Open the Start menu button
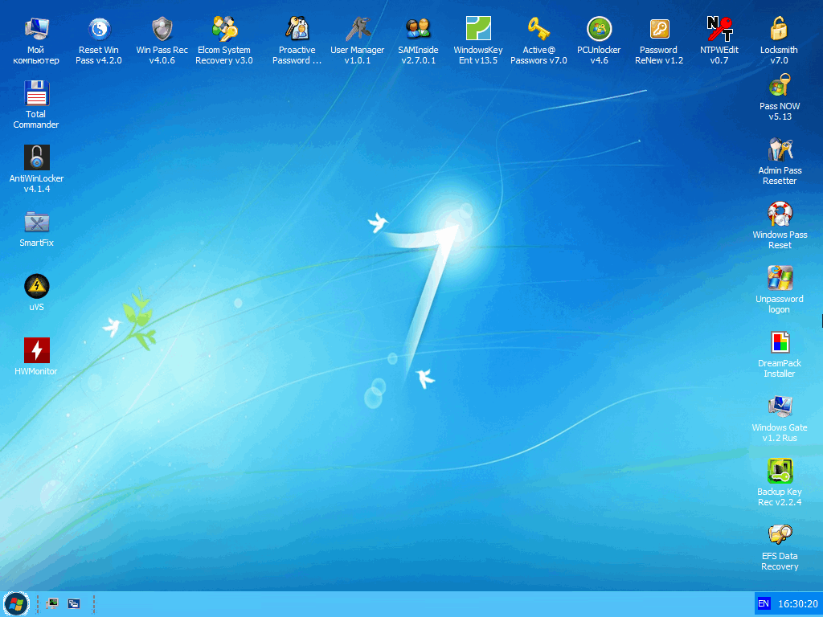823x617 pixels. (16, 604)
